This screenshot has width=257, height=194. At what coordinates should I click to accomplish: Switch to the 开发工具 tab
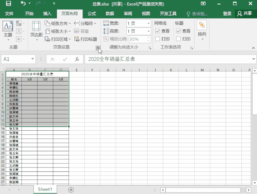pyautogui.click(x=168, y=14)
